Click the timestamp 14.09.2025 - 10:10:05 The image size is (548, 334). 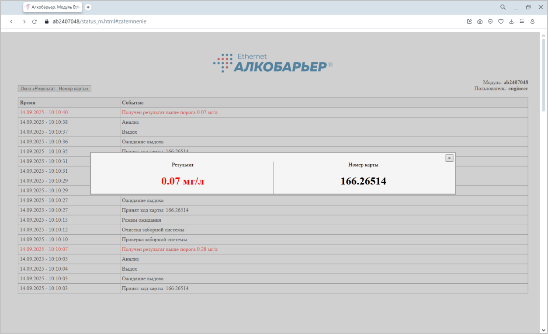click(44, 259)
